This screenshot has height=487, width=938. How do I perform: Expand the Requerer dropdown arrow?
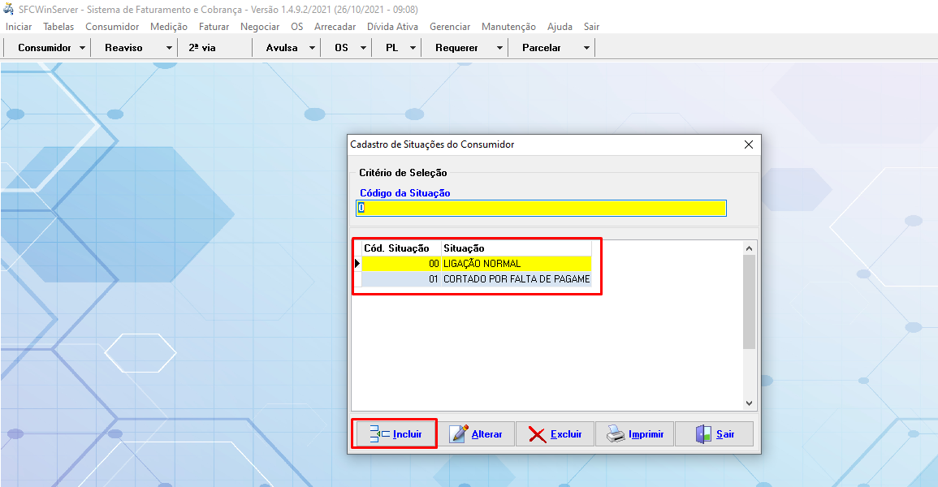[x=499, y=48]
